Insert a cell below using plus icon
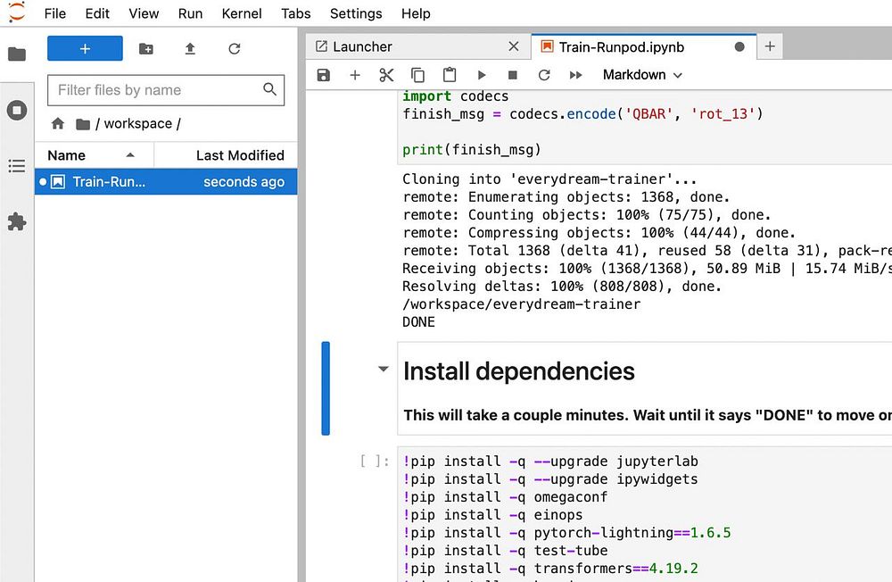 [x=355, y=75]
